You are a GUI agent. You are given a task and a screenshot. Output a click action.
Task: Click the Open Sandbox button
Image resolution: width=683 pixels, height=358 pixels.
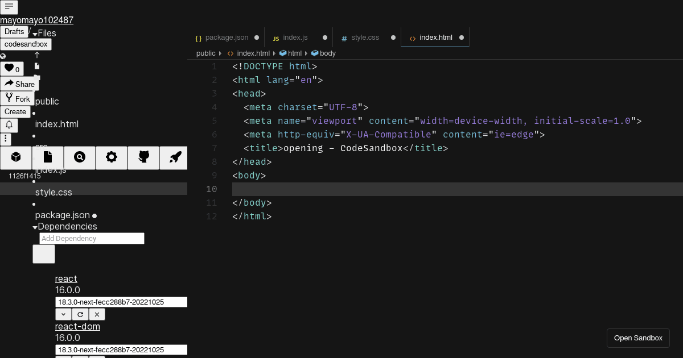(x=638, y=338)
